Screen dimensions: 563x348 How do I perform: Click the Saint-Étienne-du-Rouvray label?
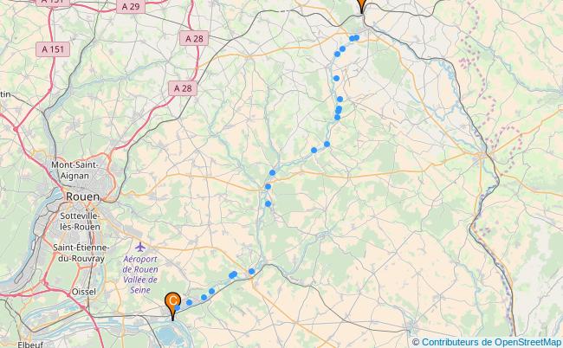pyautogui.click(x=81, y=253)
